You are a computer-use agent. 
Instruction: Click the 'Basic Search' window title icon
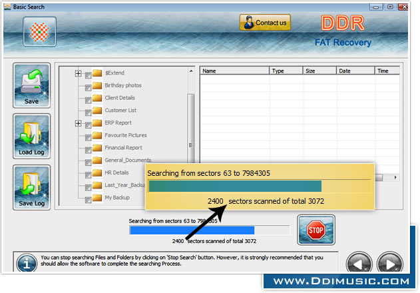click(x=7, y=7)
